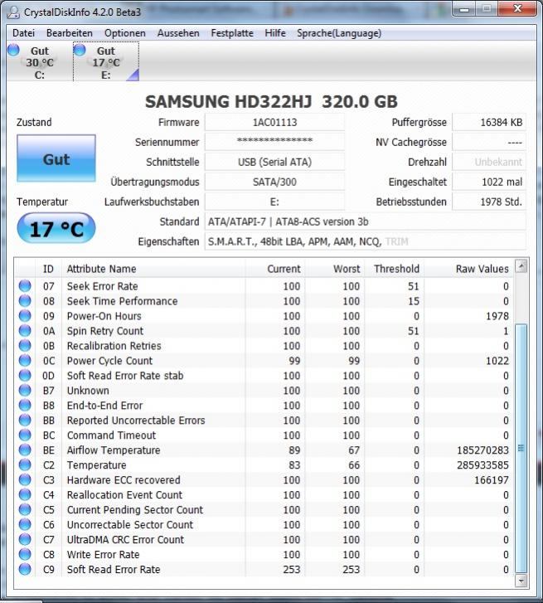Click the Threshold column header
543x603 pixels.
coord(394,269)
